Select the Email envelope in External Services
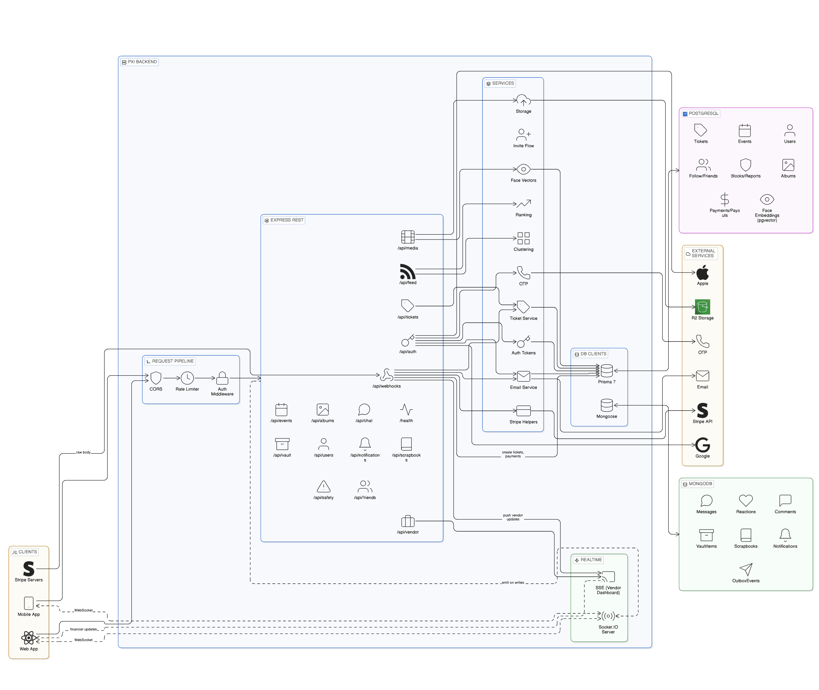The width and height of the screenshot is (819, 690). [702, 376]
